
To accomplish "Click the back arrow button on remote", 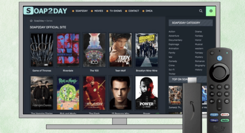I will pyautogui.click(x=212, y=87).
